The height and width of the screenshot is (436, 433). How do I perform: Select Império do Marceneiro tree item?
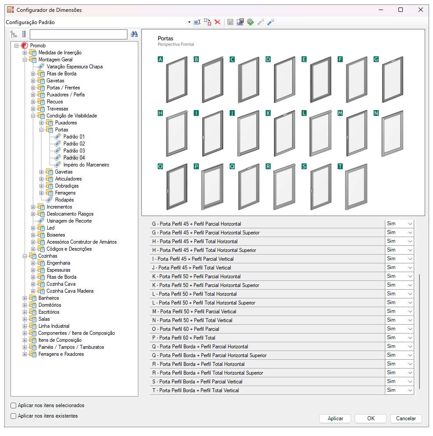point(86,165)
